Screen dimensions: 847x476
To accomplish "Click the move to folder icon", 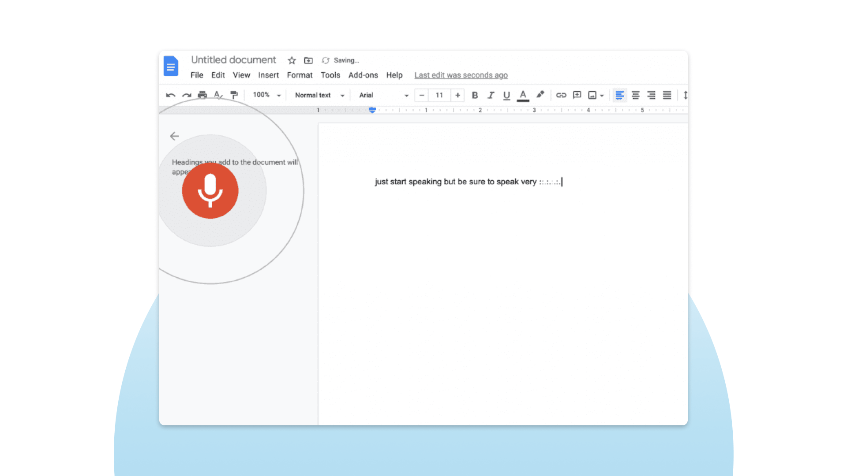I will [x=308, y=60].
